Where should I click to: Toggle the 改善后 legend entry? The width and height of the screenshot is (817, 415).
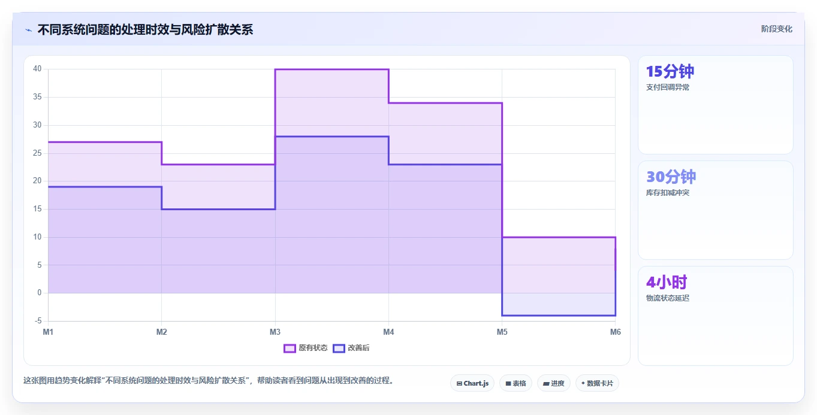coord(351,348)
